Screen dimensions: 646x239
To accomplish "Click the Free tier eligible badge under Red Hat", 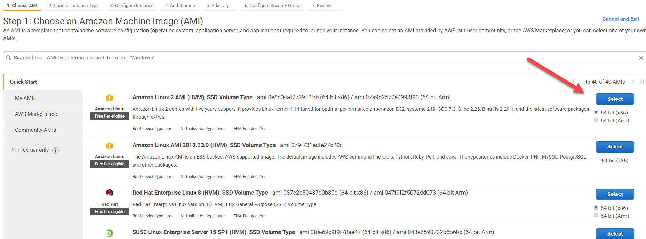I will click(x=110, y=212).
